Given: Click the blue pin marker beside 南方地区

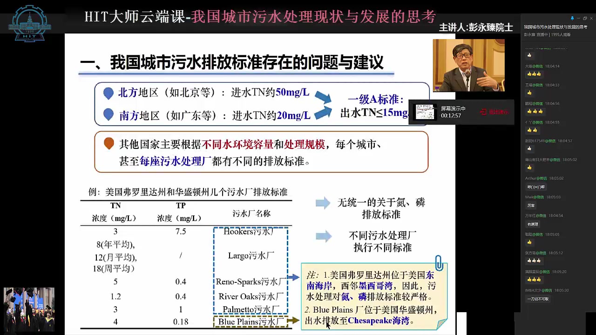Looking at the screenshot, I should point(108,114).
